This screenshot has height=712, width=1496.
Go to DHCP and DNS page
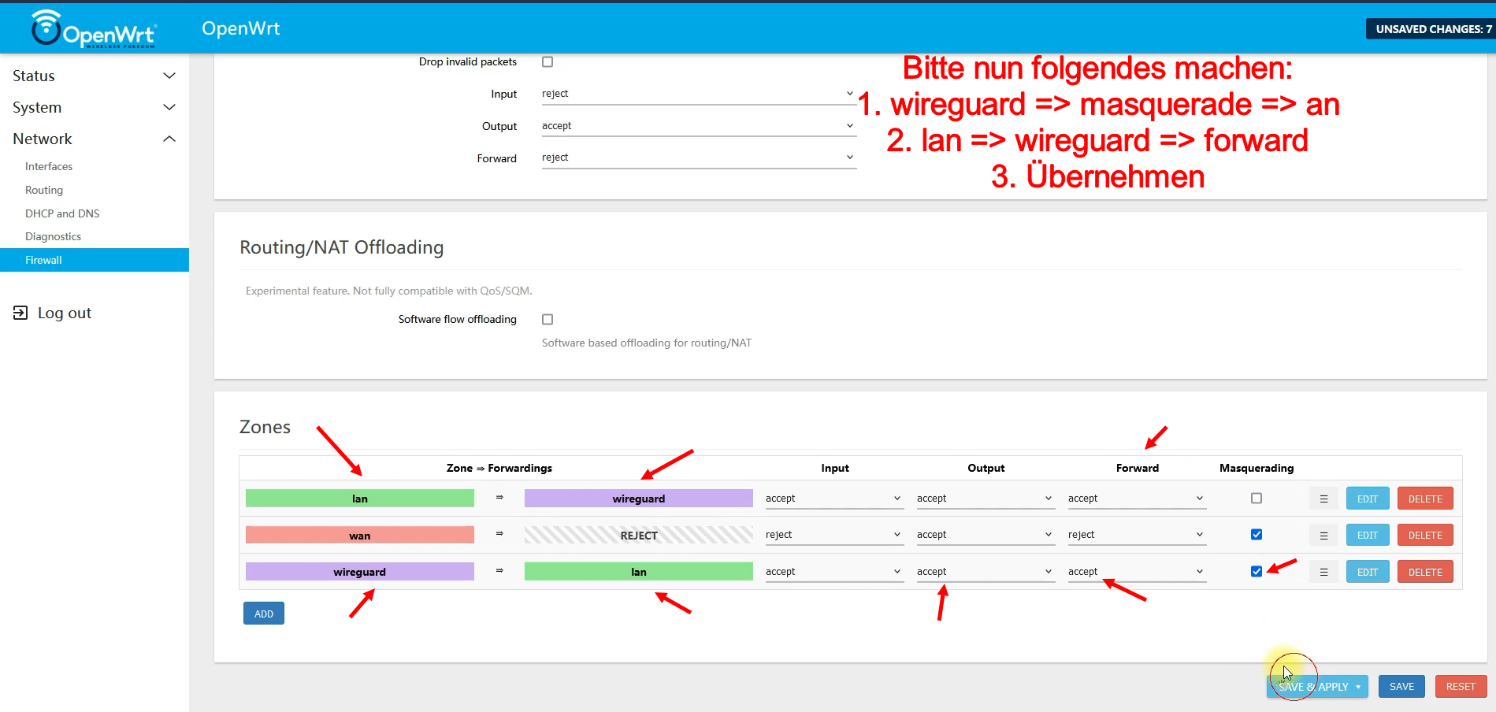pyautogui.click(x=62, y=213)
